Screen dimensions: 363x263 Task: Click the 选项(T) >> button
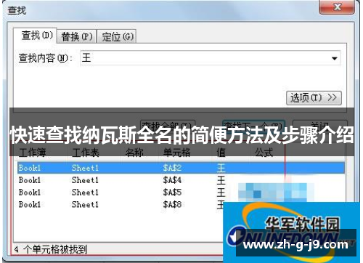[x=314, y=98]
